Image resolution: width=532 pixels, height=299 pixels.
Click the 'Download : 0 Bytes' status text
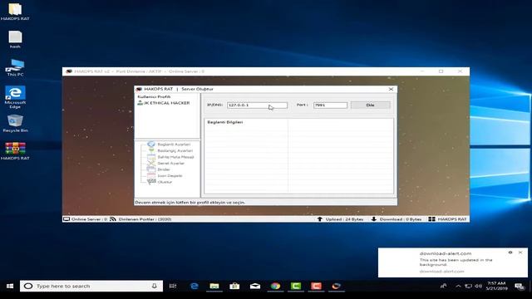tap(401, 219)
